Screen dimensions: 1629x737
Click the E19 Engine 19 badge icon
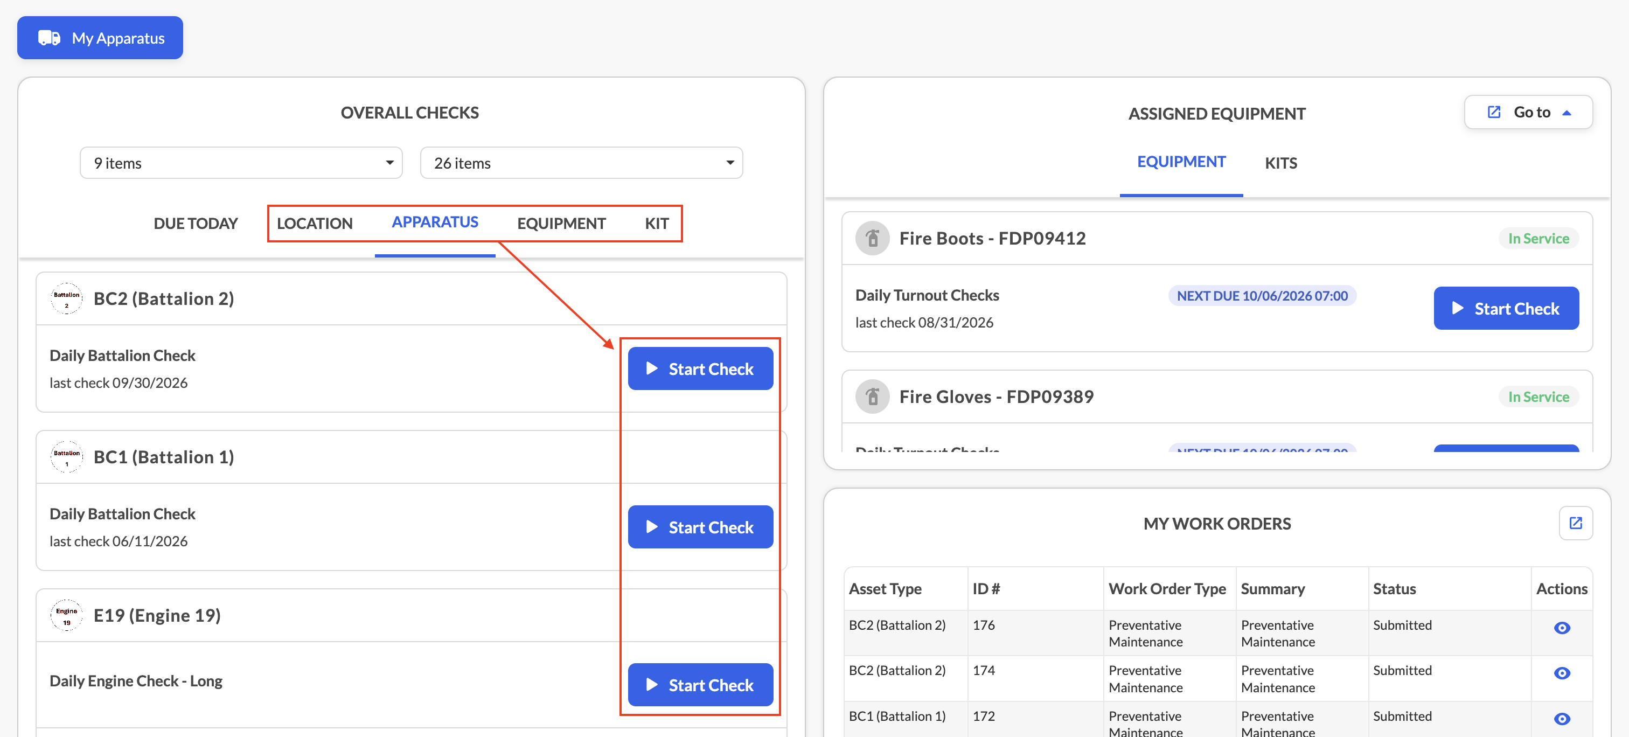[x=66, y=616]
